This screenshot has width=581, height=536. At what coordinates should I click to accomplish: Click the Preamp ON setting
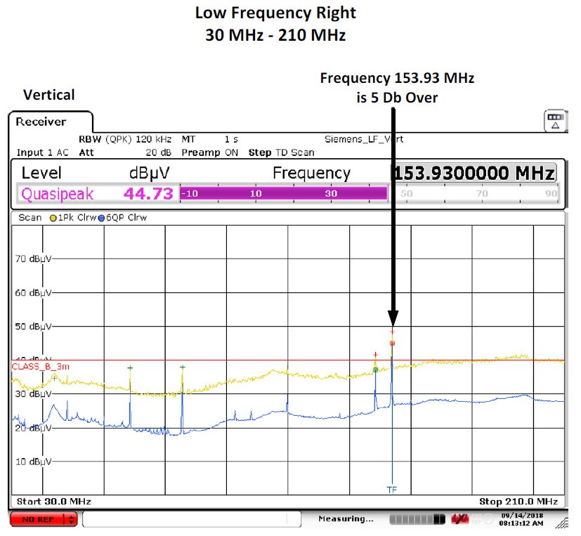[210, 152]
